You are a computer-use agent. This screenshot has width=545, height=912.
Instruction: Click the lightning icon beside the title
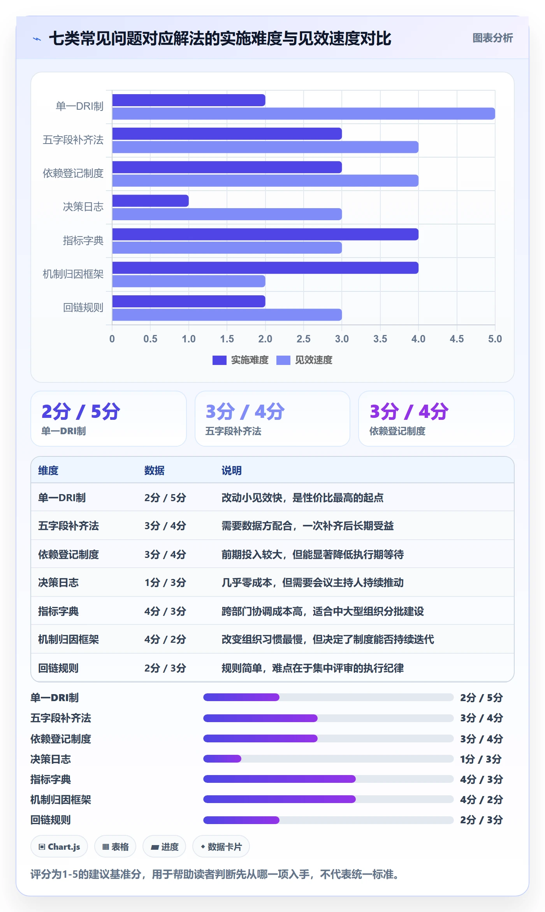(x=37, y=39)
